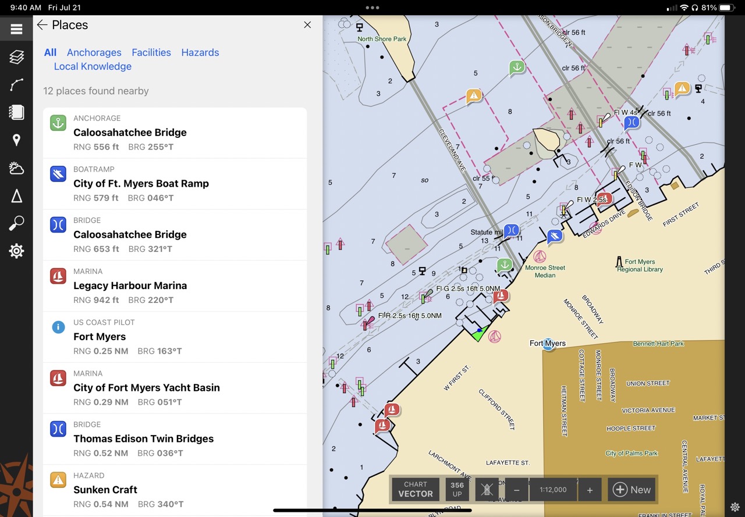The height and width of the screenshot is (517, 745).
Task: Click the map pin places icon
Action: (x=16, y=140)
